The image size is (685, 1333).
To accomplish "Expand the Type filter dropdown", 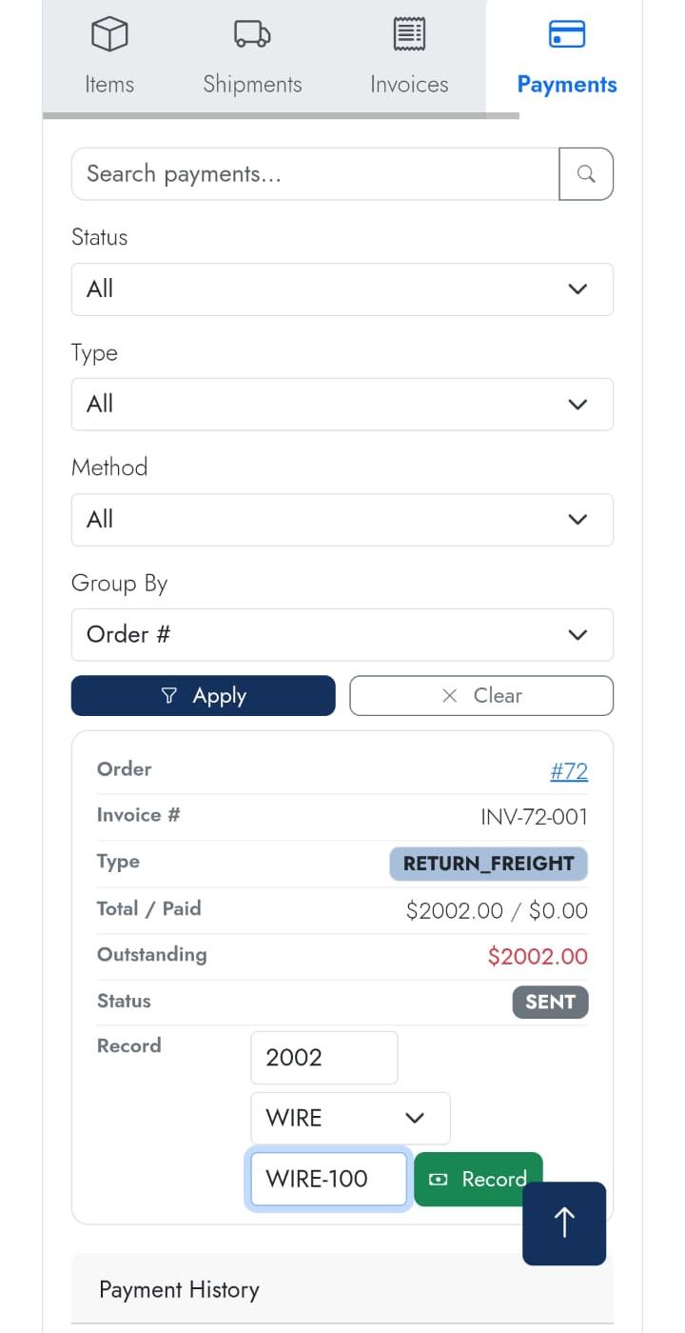I will (x=342, y=404).
